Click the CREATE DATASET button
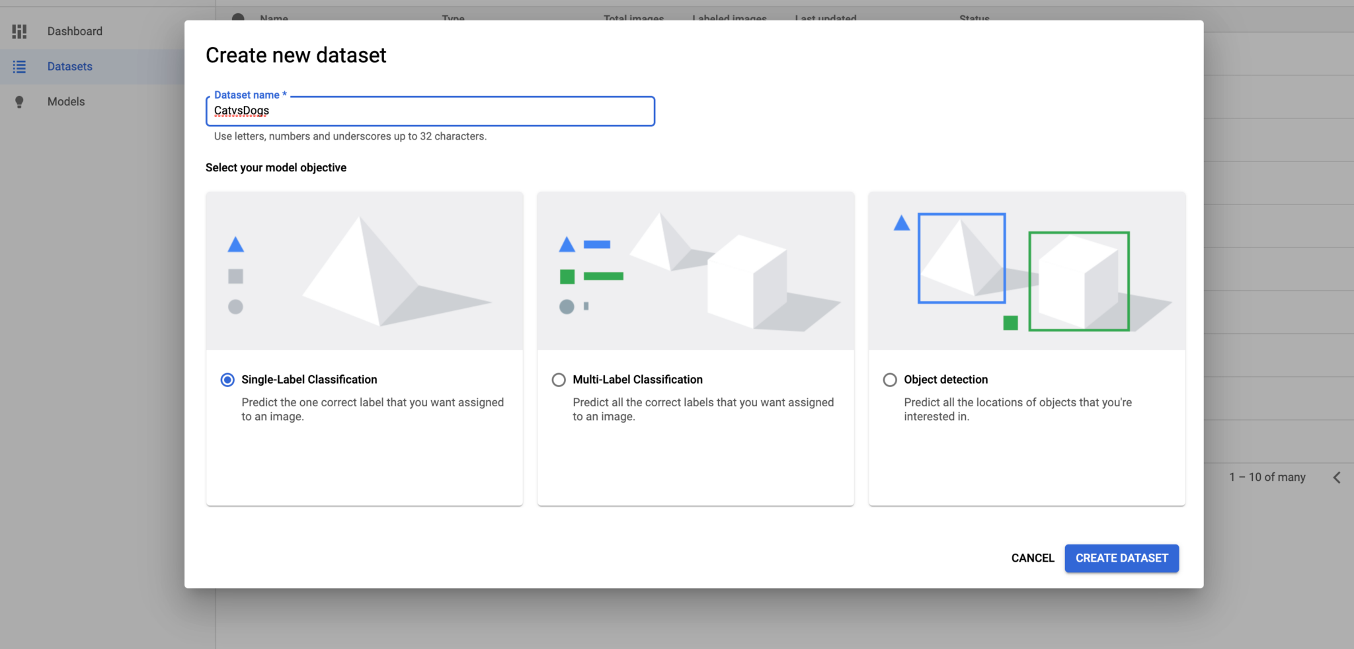Screen dimensions: 1354x649 pos(1121,558)
